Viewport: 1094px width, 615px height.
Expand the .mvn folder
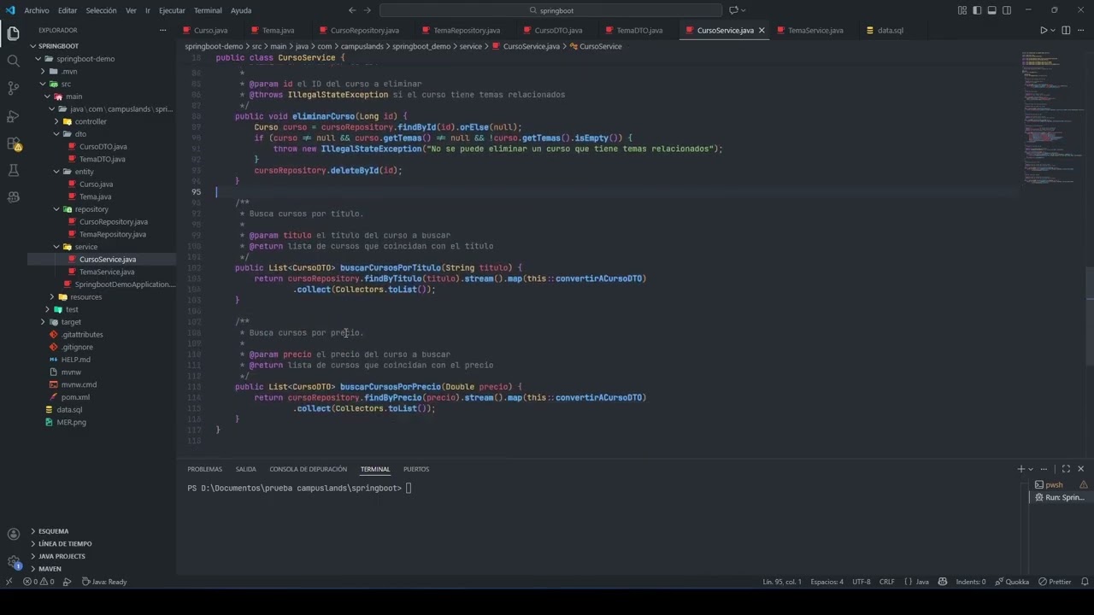point(68,71)
